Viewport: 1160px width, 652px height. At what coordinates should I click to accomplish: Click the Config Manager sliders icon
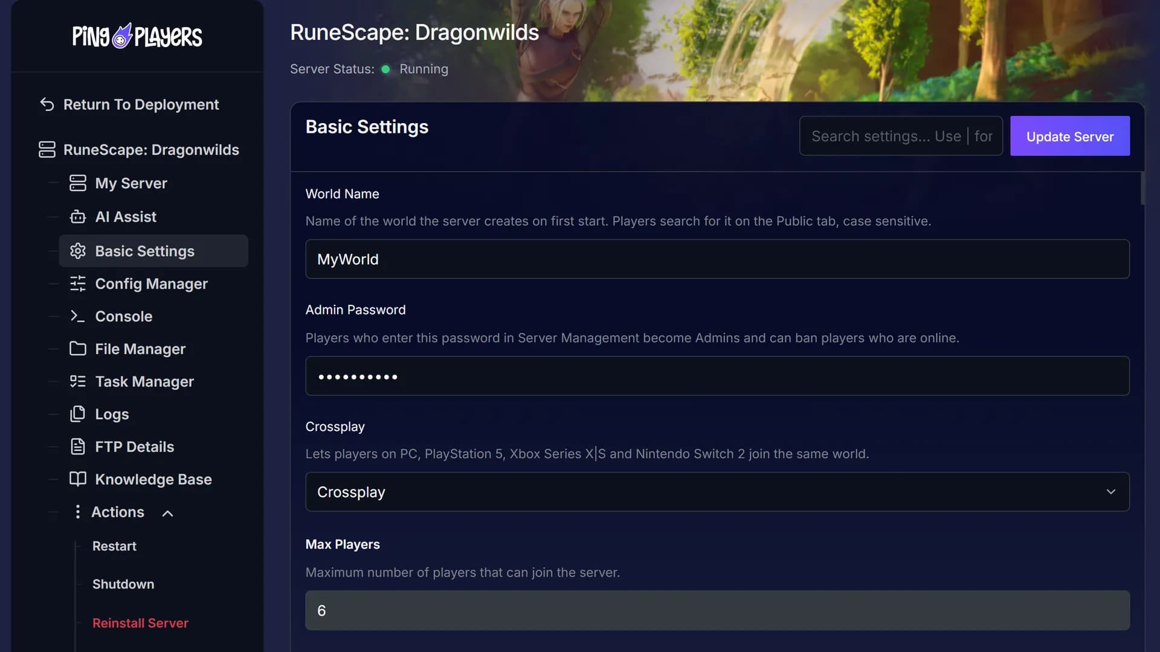[x=78, y=284]
